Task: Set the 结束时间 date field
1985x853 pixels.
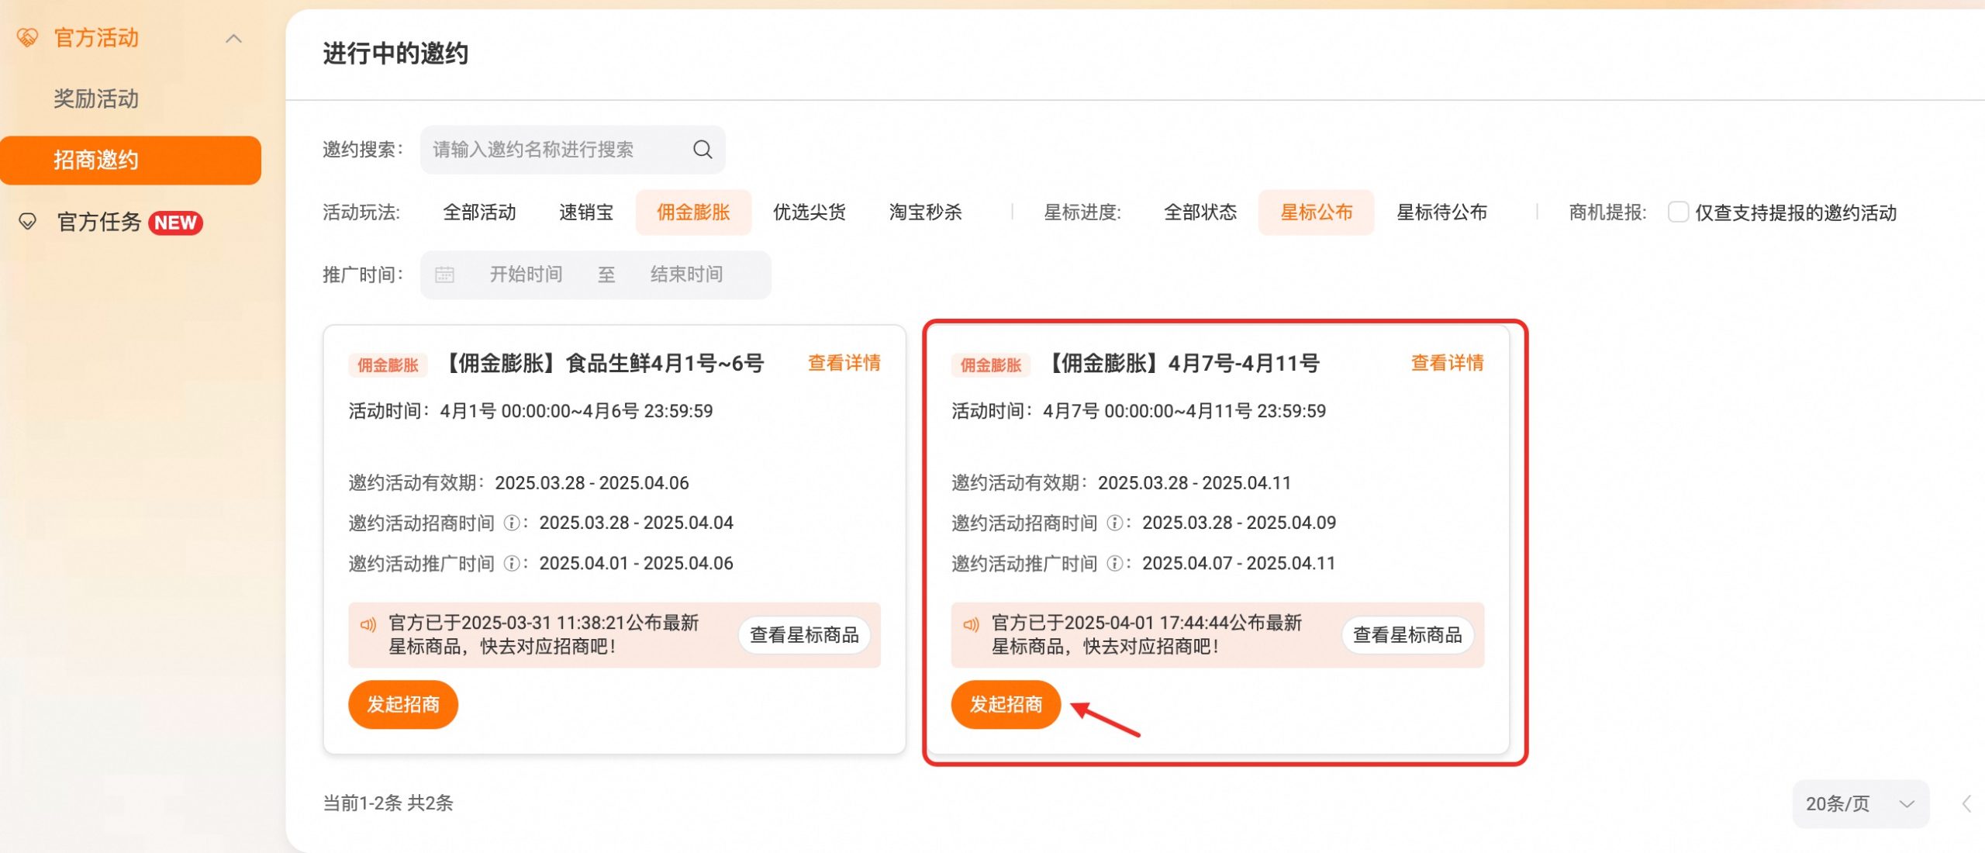Action: 686,275
